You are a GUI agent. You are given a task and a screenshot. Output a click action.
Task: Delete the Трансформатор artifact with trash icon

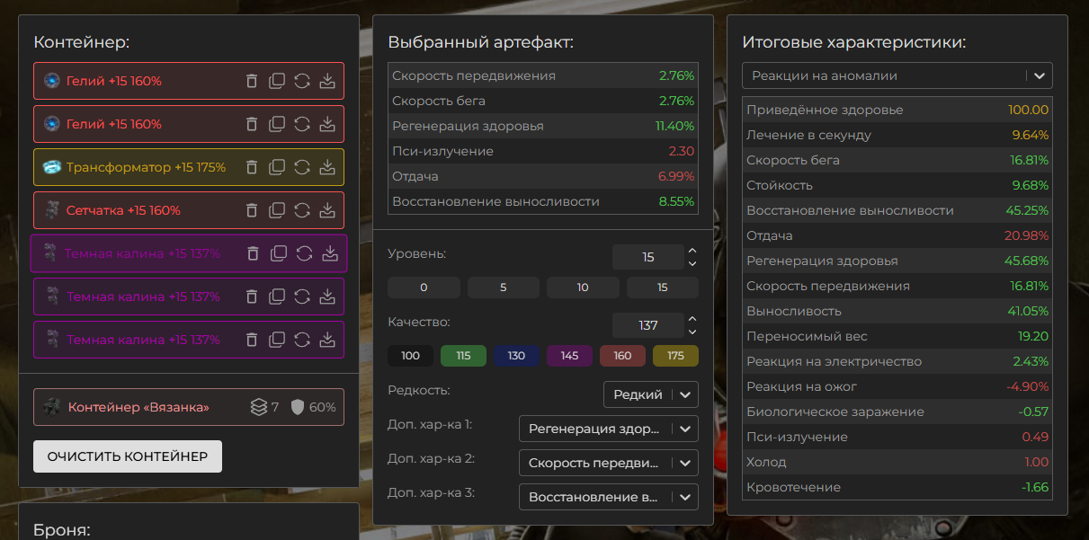coord(252,167)
